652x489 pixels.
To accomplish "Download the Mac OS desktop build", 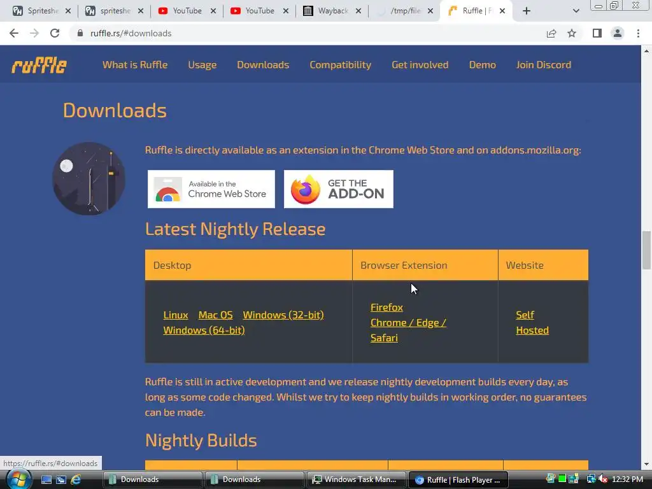I will point(215,315).
